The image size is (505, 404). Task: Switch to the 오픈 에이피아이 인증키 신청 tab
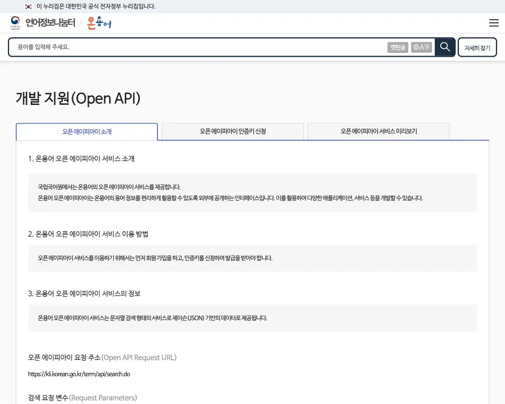(232, 131)
